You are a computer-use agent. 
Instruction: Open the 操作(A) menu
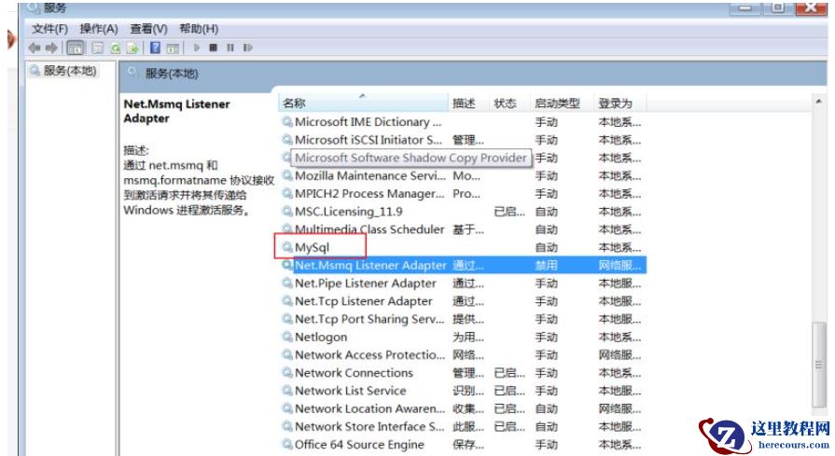pyautogui.click(x=99, y=29)
